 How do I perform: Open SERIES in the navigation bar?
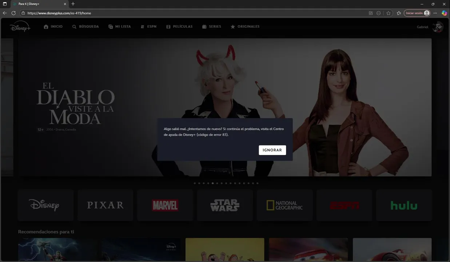pyautogui.click(x=211, y=27)
